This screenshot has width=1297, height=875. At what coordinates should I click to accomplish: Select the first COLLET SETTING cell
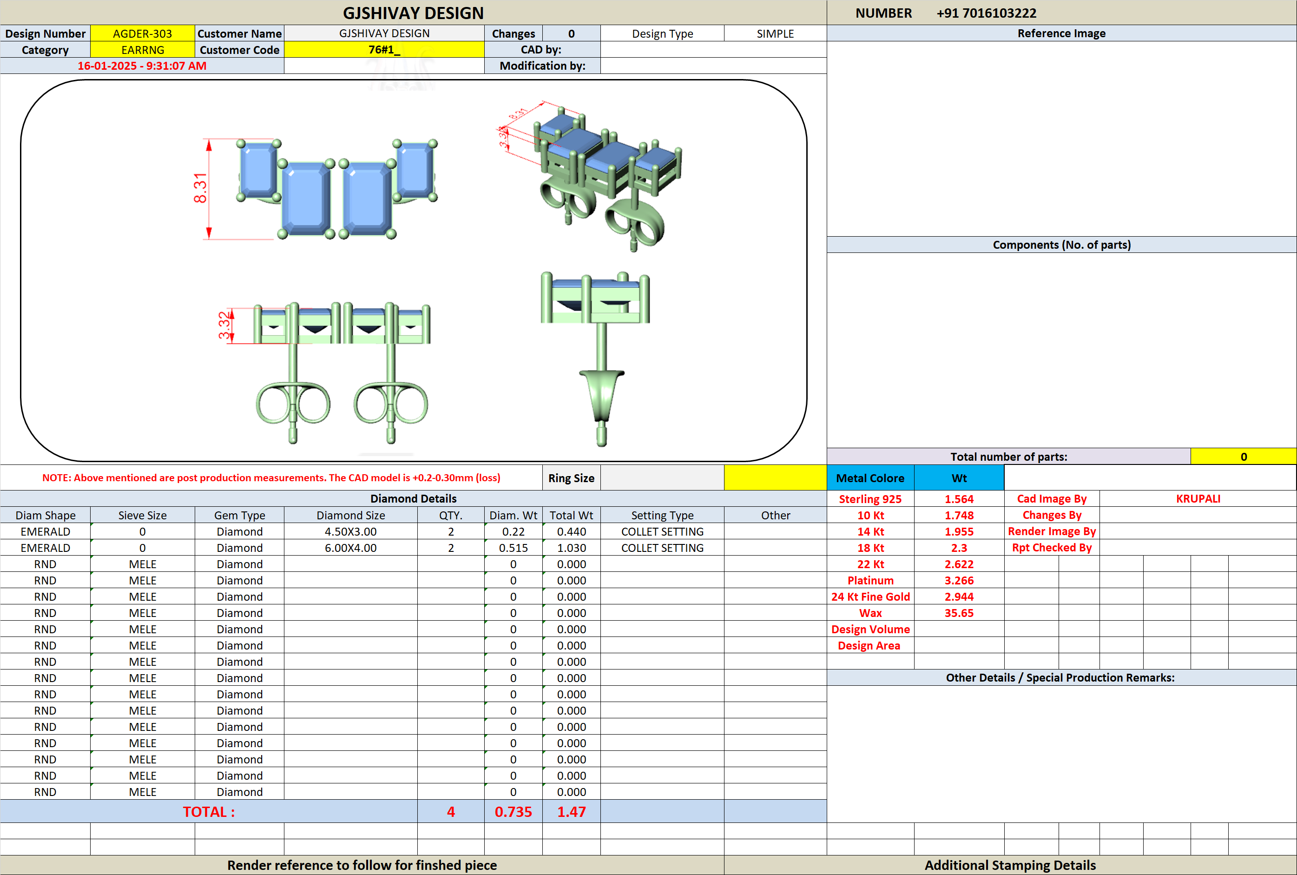662,531
